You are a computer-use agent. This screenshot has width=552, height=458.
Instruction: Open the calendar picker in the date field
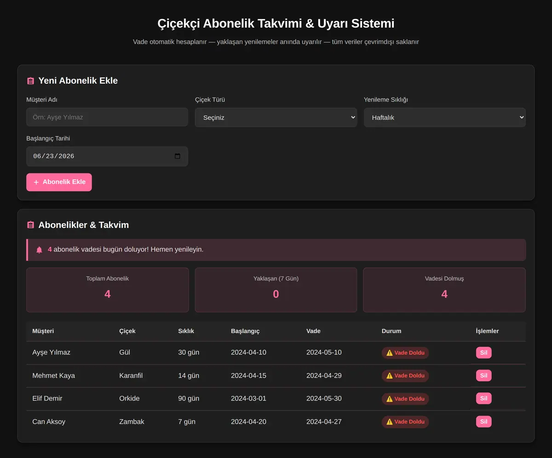pyautogui.click(x=178, y=156)
